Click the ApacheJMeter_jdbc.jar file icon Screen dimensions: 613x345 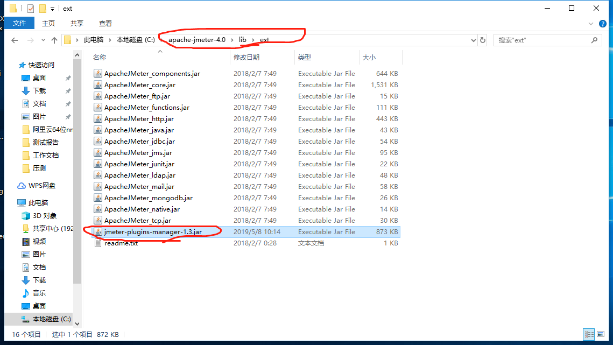(x=98, y=142)
